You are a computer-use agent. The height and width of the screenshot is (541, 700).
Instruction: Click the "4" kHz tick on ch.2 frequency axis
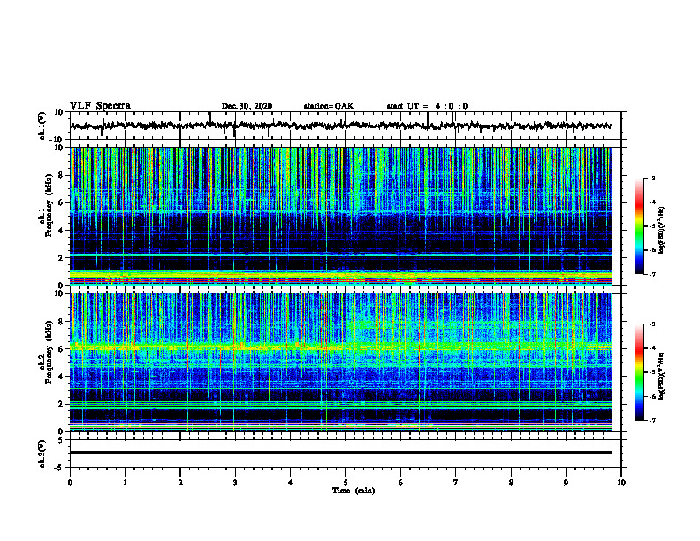[x=62, y=377]
